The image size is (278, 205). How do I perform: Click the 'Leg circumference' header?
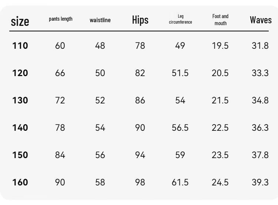181,19
